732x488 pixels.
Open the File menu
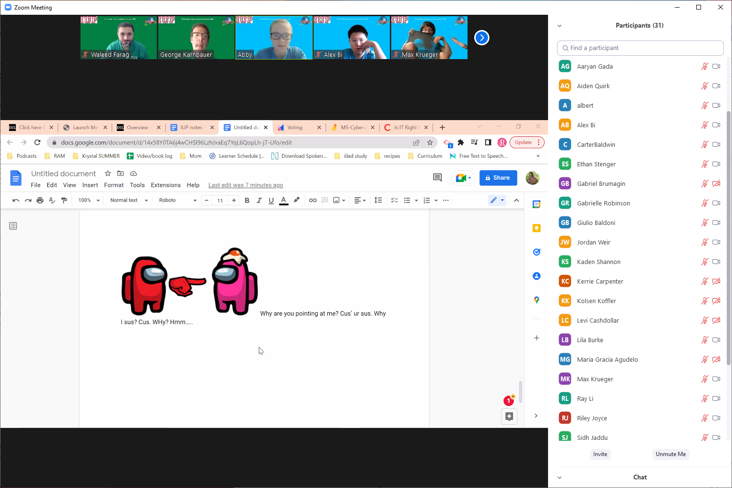(x=36, y=185)
